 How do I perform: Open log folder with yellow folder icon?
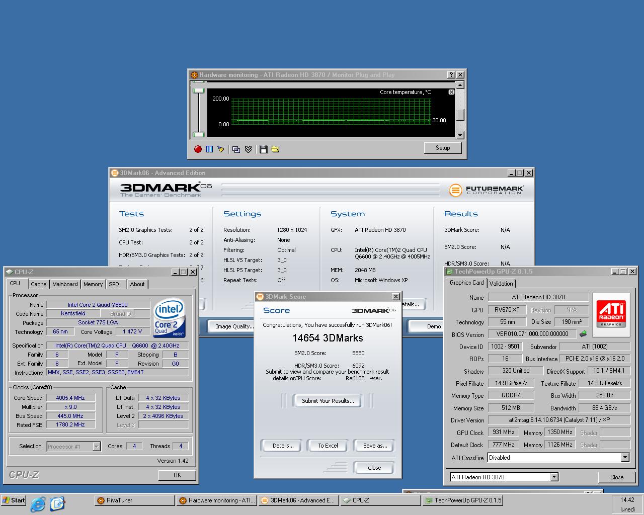275,149
